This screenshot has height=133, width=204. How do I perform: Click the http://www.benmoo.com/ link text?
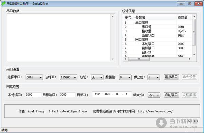(155, 111)
